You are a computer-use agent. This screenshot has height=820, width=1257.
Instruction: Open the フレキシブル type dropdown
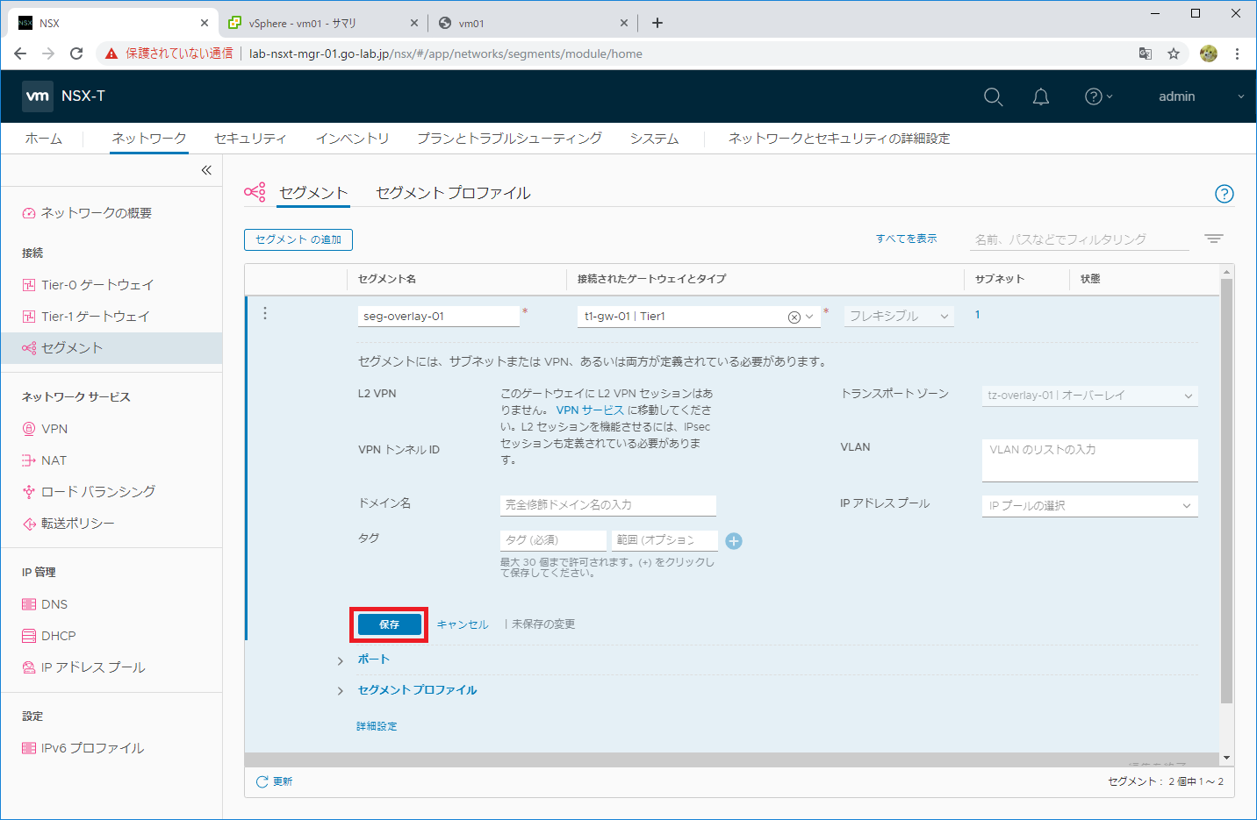coord(899,317)
